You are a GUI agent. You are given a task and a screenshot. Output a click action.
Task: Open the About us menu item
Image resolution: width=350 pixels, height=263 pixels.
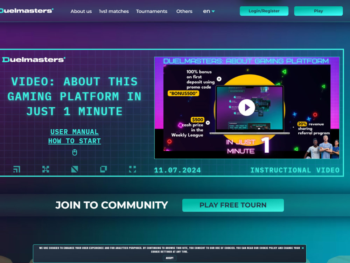81,11
